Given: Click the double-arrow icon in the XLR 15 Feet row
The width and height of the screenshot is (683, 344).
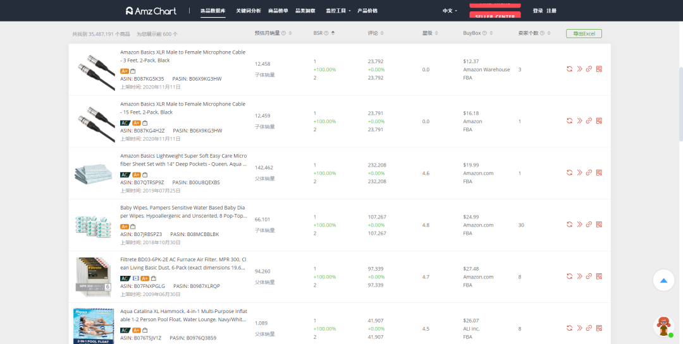Looking at the screenshot, I should pyautogui.click(x=579, y=121).
